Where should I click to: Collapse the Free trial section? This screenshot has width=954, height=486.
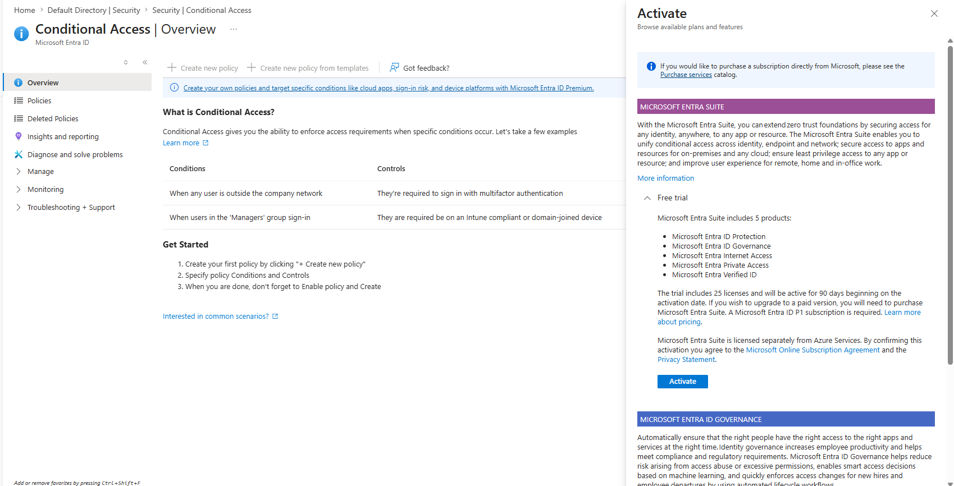coord(647,198)
